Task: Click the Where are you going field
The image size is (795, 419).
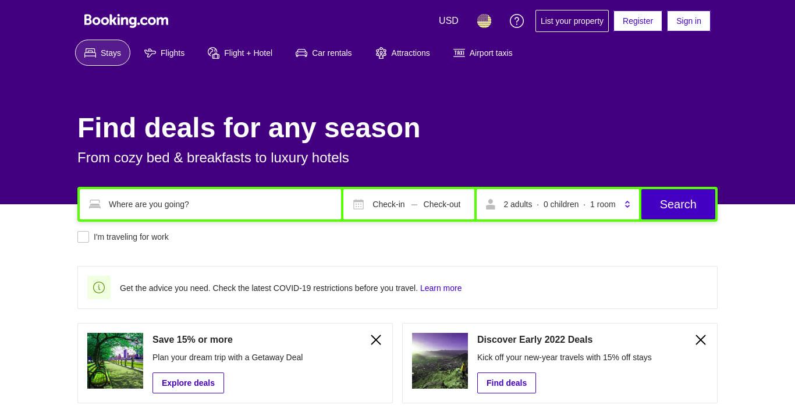Action: 211,204
